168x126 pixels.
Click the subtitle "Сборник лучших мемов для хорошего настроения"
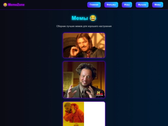[x=84, y=26]
